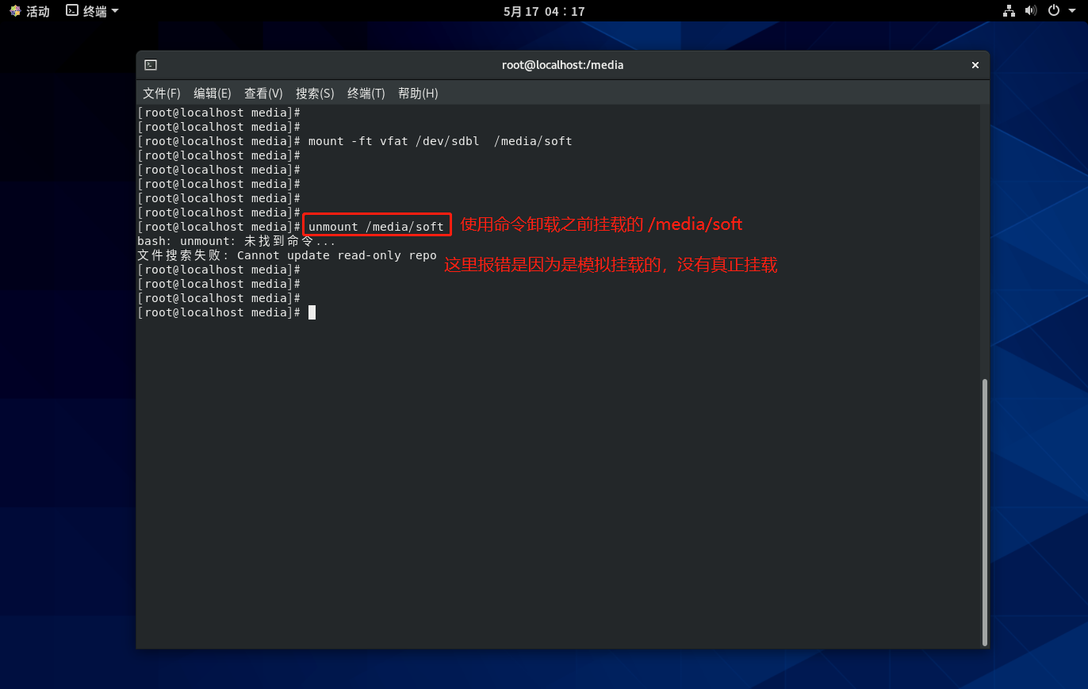Expand the system menu arrow beside power

(x=1071, y=11)
